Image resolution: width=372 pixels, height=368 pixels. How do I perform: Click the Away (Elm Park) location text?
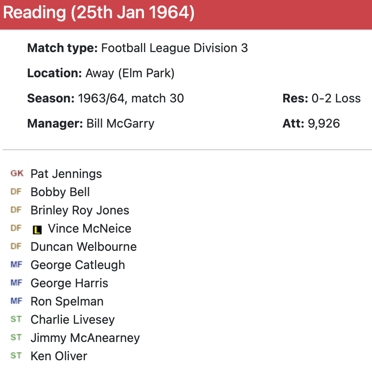(130, 73)
